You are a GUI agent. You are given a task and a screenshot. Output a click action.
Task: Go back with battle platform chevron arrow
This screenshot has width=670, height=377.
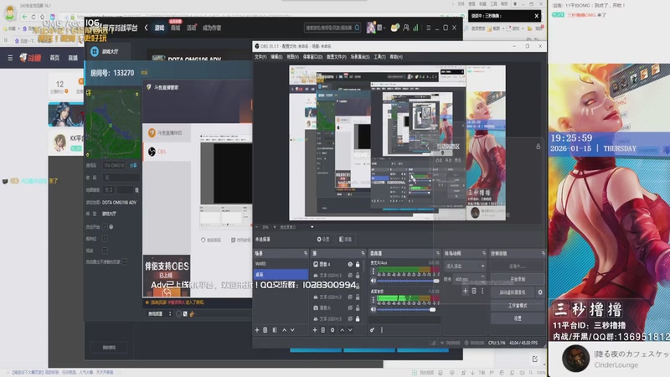[146, 28]
